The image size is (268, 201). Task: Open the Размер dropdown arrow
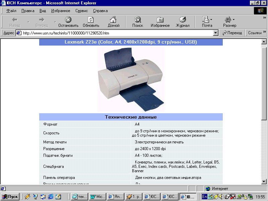click(x=233, y=19)
